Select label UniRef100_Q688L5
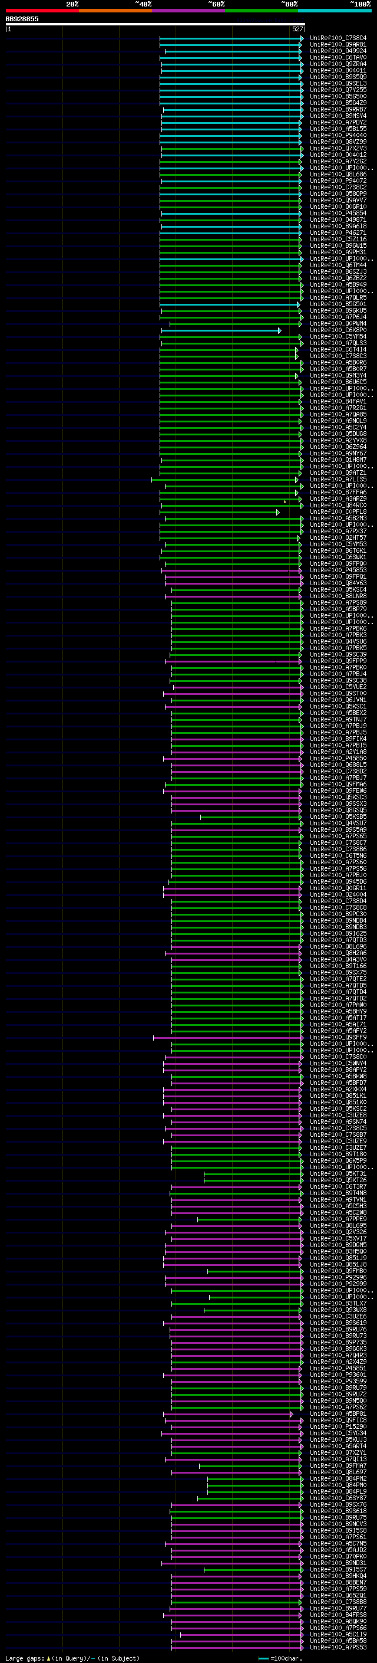This screenshot has height=1663, width=377. click(x=338, y=765)
